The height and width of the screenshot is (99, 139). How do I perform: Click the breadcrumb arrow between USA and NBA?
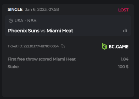pyautogui.click(x=25, y=21)
